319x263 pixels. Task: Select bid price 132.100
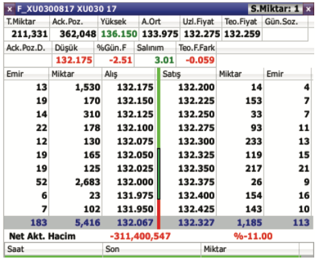click(x=135, y=128)
